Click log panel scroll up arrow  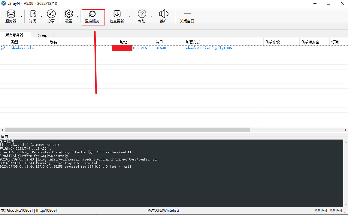(x=346, y=142)
